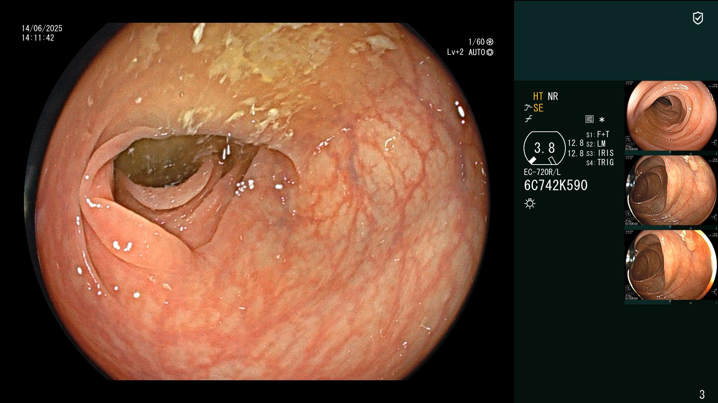Click the scope tip 3.8 diagram

544,148
